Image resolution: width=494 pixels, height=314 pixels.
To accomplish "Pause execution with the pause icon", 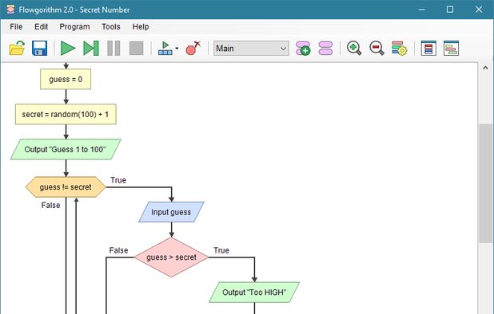I will (x=114, y=49).
